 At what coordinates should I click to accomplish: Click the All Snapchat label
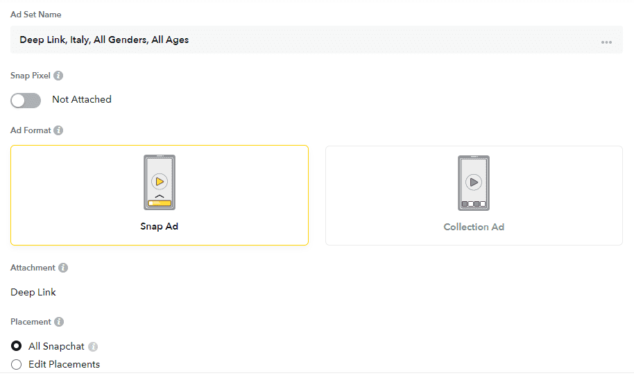coord(56,347)
